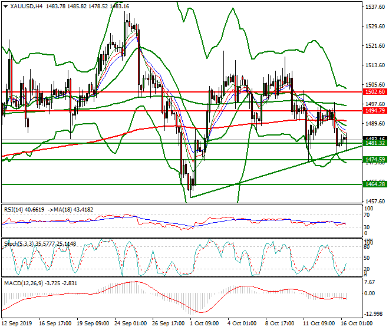The height and width of the screenshot is (330, 389).
Task: Click the ->MA(18) 43.4182 label
Action: click(71, 210)
